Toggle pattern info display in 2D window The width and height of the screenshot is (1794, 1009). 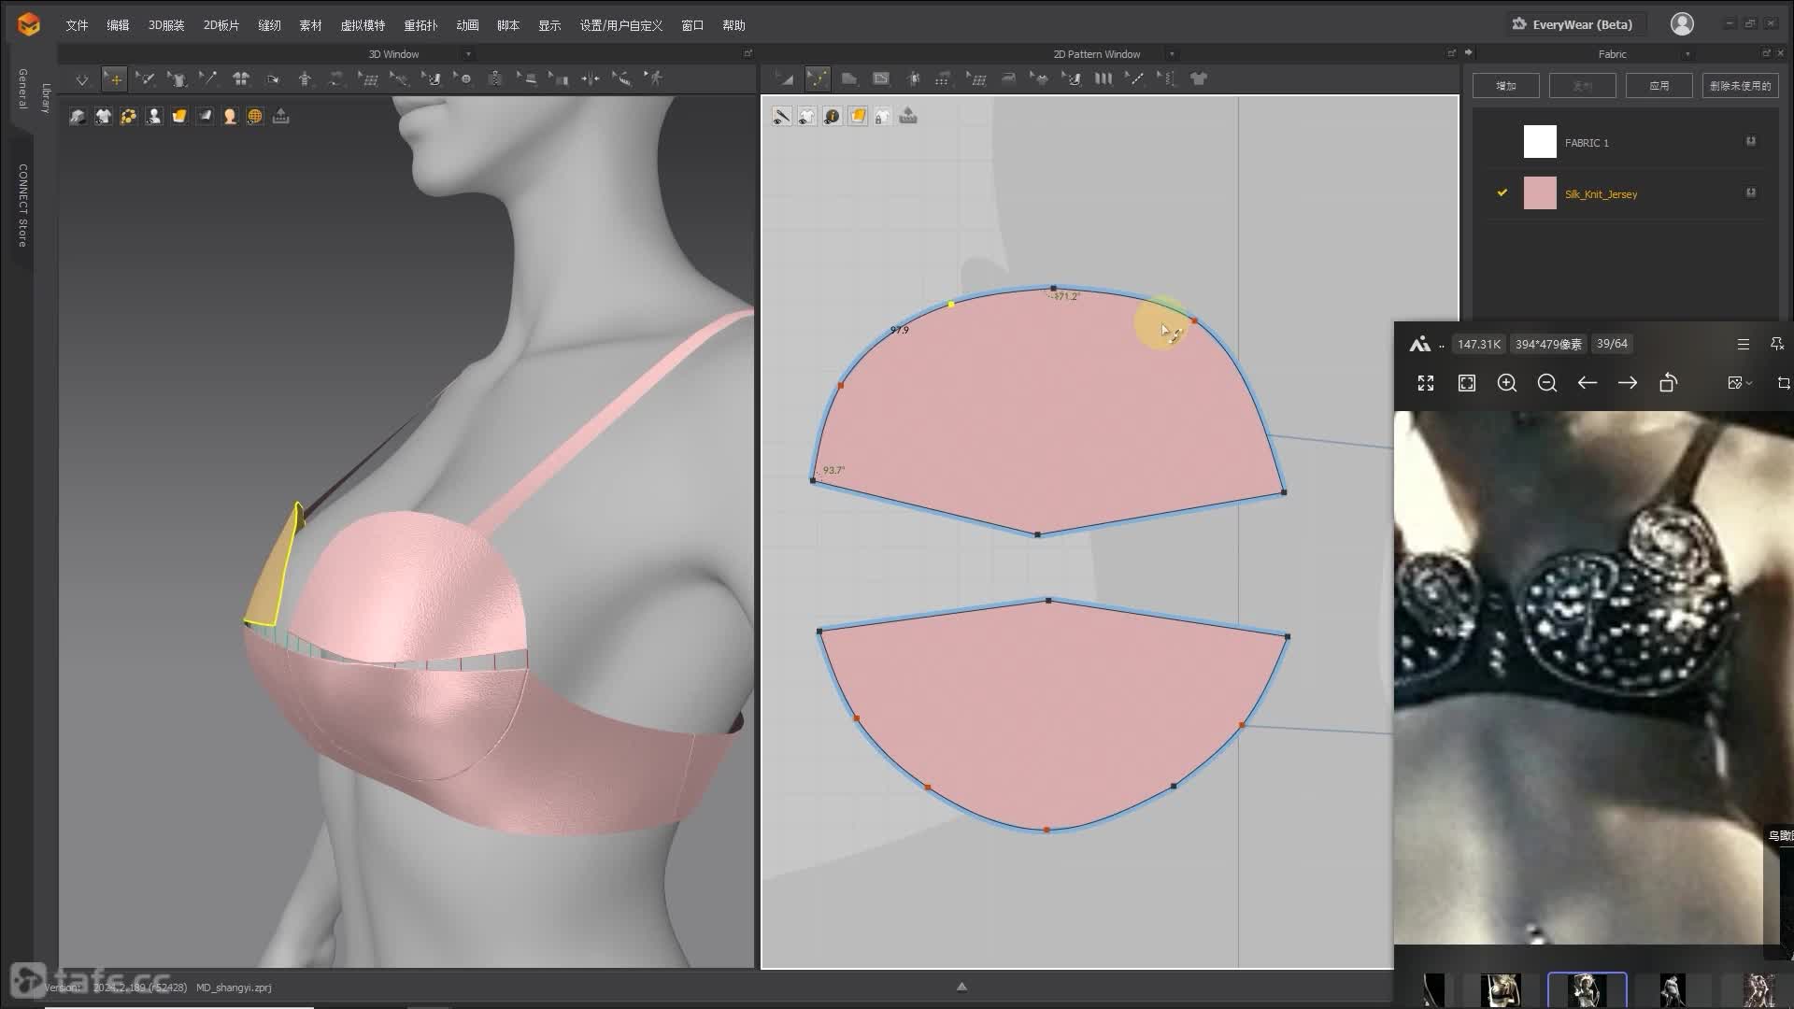832,117
